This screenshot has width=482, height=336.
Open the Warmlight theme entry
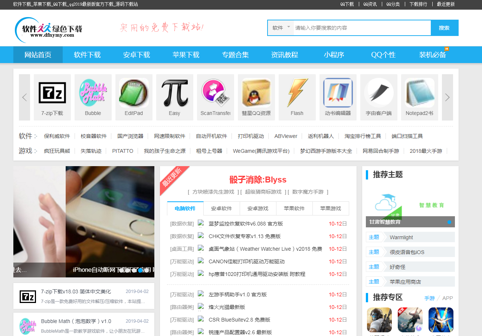pos(410,237)
